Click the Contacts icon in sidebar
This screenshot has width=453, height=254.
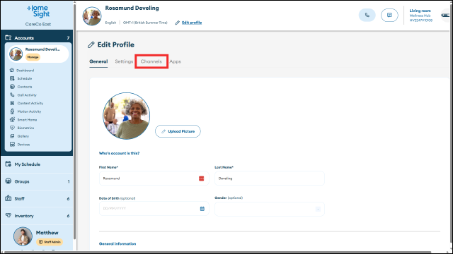[x=12, y=86]
